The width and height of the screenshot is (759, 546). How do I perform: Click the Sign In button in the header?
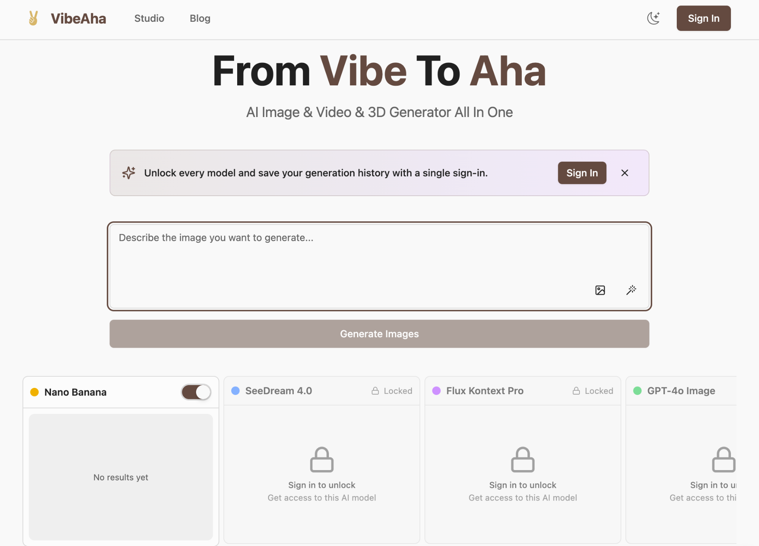pos(703,18)
